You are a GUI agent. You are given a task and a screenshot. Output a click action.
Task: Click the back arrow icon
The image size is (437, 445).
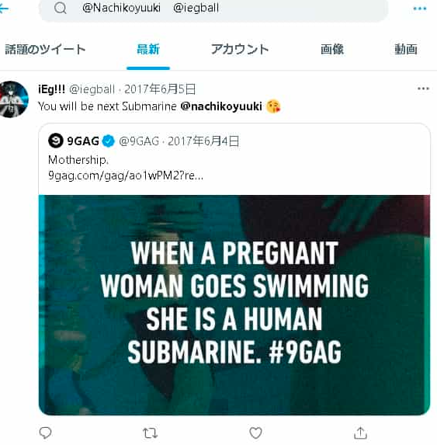(x=4, y=9)
